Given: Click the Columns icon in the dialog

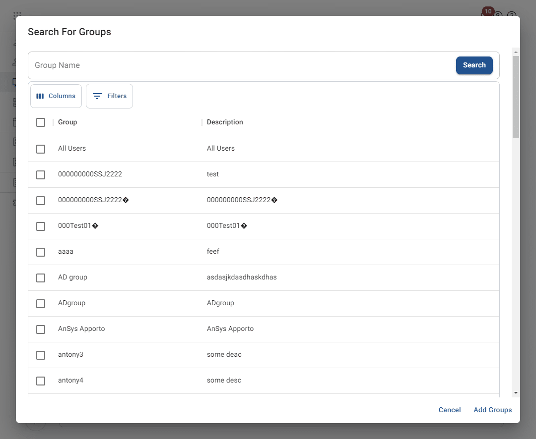Looking at the screenshot, I should (x=41, y=96).
